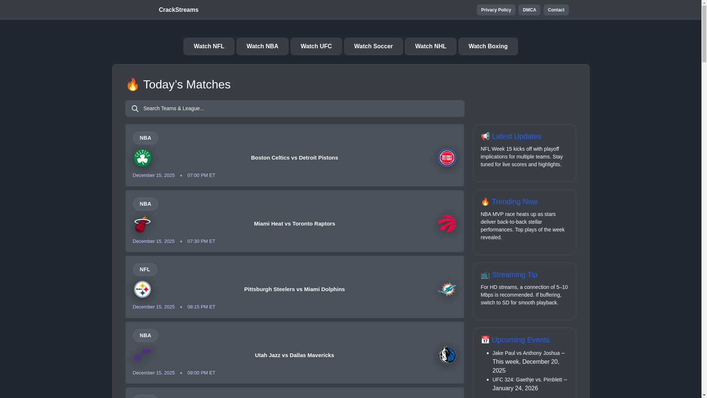
Task: Switch to Watch NBA section
Action: click(x=262, y=46)
